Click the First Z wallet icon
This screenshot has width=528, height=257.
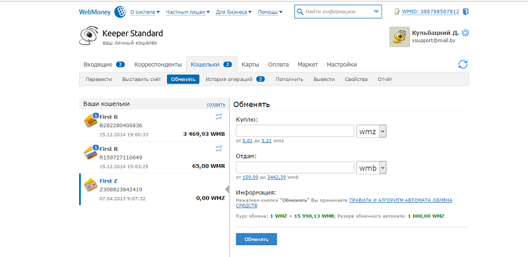pyautogui.click(x=90, y=185)
